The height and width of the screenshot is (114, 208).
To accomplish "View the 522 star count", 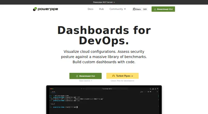I will click(145, 9).
